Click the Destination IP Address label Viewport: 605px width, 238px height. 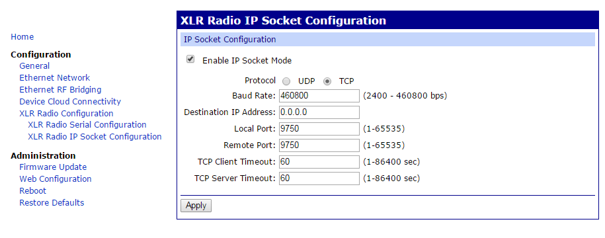pyautogui.click(x=230, y=112)
